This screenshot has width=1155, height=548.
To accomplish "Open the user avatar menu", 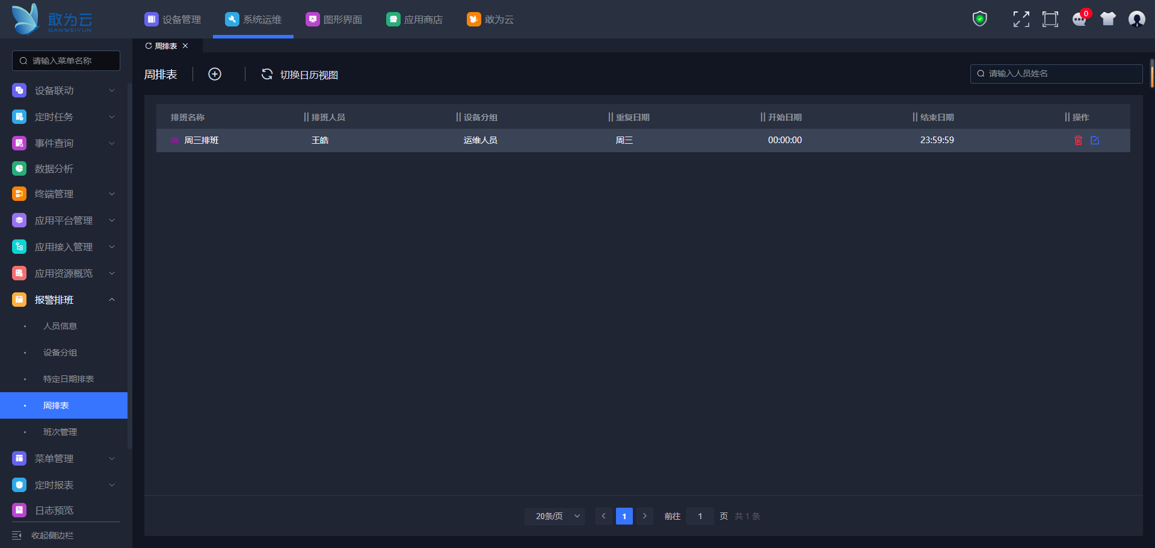I will click(x=1136, y=19).
